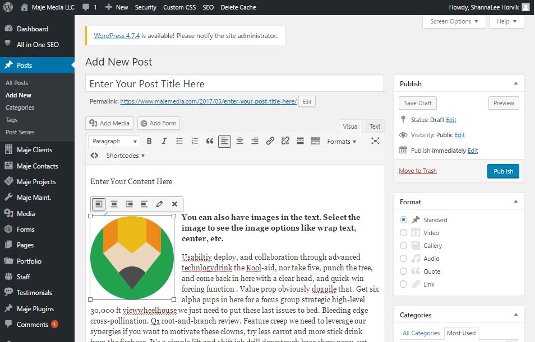The image size is (535, 342).
Task: Remove the image with X icon
Action: [174, 204]
